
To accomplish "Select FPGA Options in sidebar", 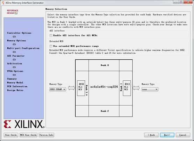I will coord(15,71).
